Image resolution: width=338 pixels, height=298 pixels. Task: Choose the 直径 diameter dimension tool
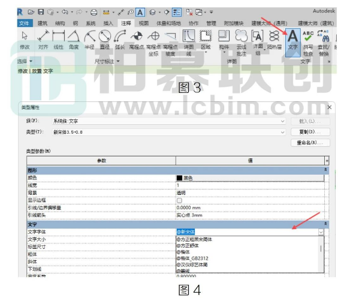coord(105,40)
